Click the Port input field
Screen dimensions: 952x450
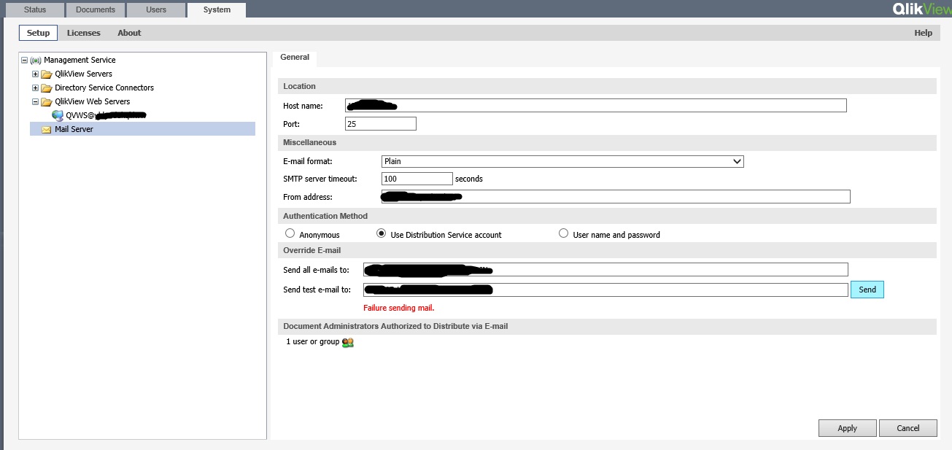381,124
